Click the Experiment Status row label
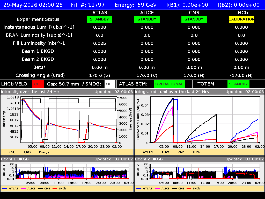Image resolution: width=265 pixels, height=199 pixels. coord(38,19)
